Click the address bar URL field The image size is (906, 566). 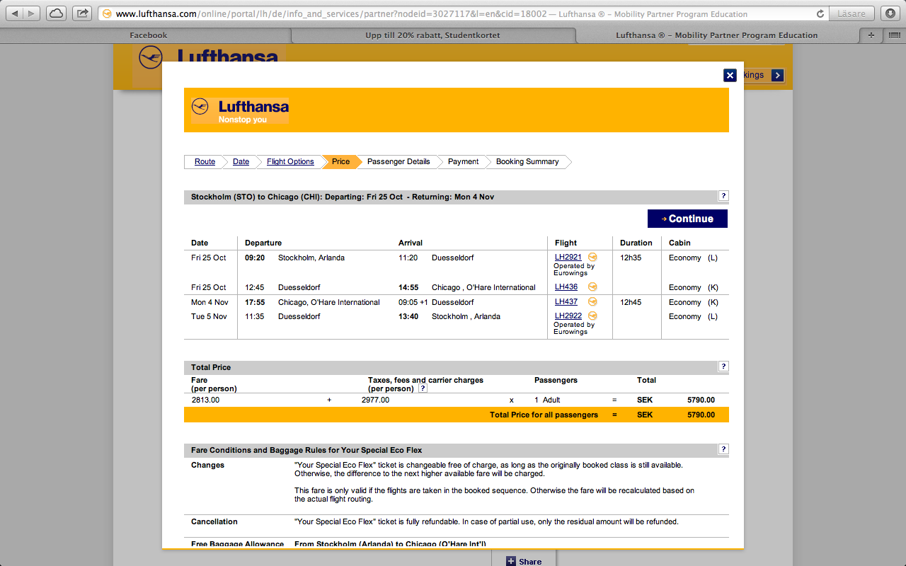[x=453, y=13]
